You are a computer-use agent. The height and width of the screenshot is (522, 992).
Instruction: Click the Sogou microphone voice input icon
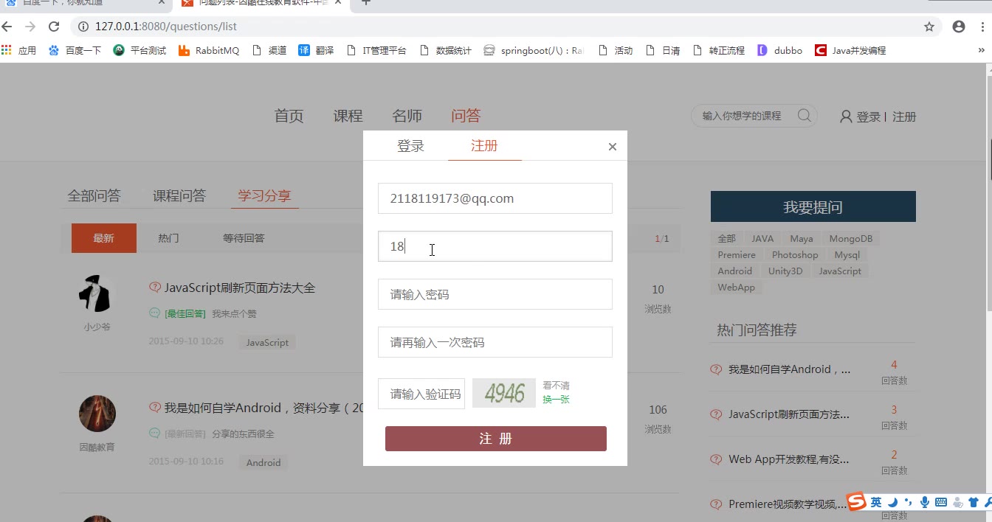tap(924, 502)
